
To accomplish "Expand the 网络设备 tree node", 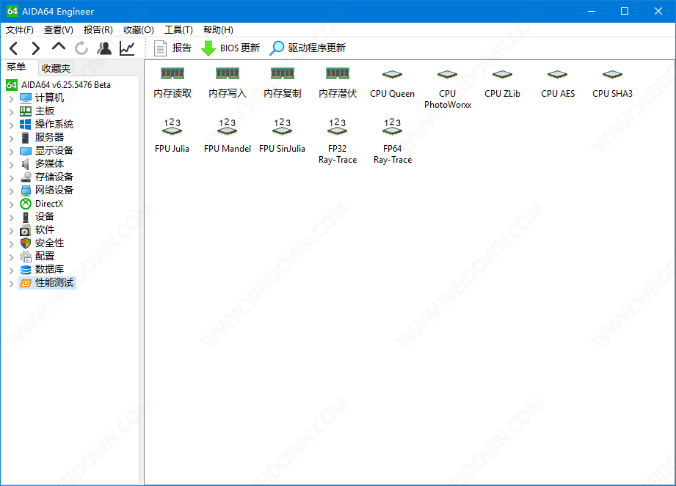I will pyautogui.click(x=11, y=191).
